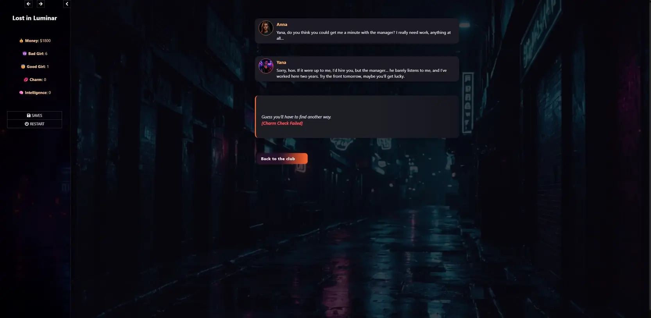Select Yana's name label
This screenshot has height=318, width=651.
tap(281, 62)
